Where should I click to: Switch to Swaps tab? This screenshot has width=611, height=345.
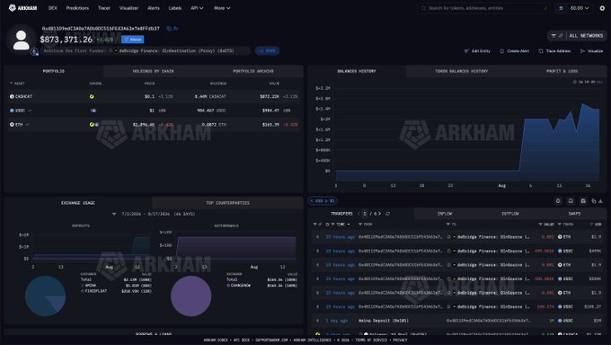(x=574, y=214)
